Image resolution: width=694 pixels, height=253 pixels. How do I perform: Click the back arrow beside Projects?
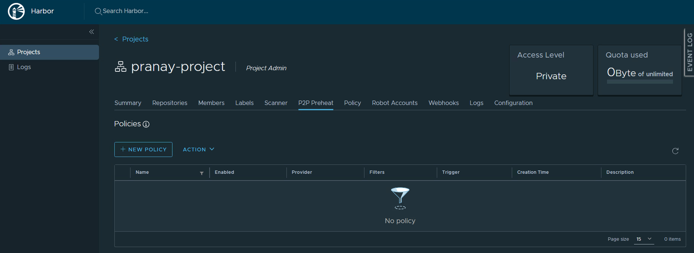[x=116, y=39]
